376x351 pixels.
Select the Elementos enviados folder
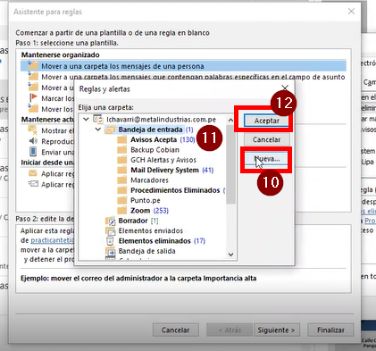(x=151, y=230)
